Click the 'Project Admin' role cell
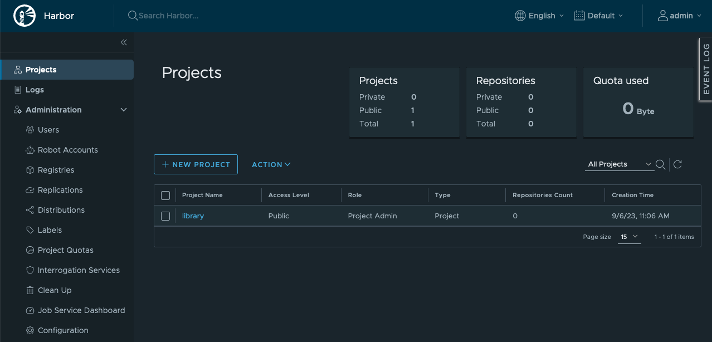This screenshot has width=712, height=342. 372,216
